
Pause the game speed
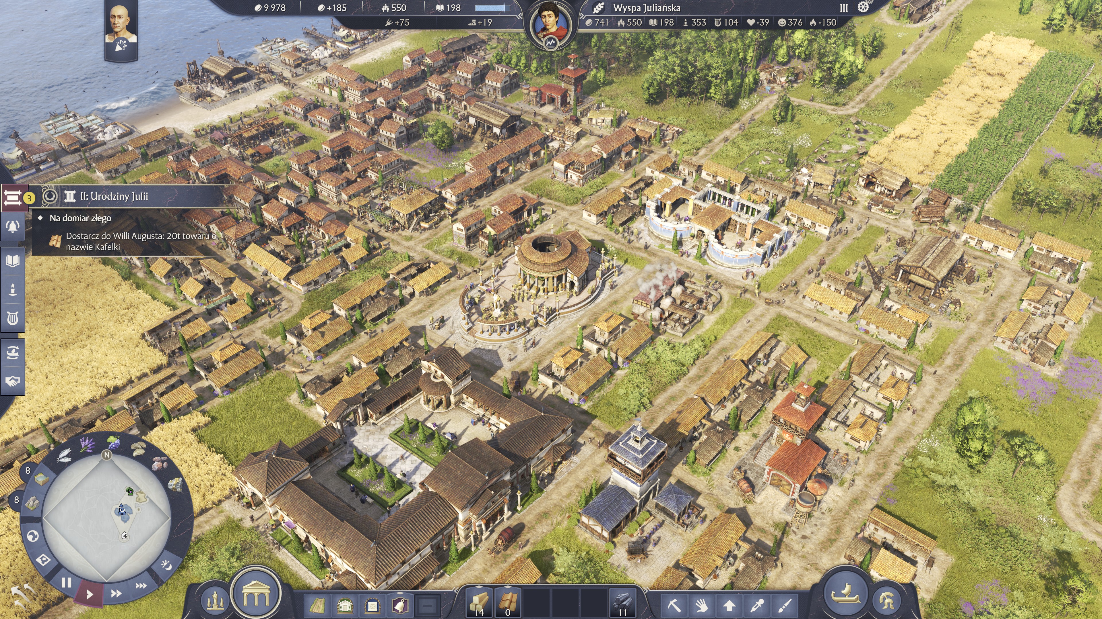[x=66, y=582]
